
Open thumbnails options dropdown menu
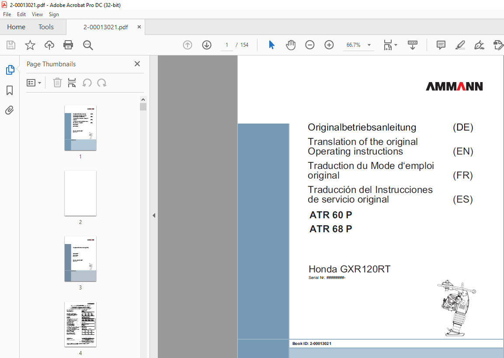[x=34, y=83]
